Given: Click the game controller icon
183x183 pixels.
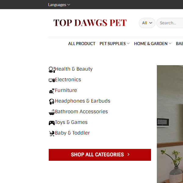Looking at the screenshot, I should 52,123.
